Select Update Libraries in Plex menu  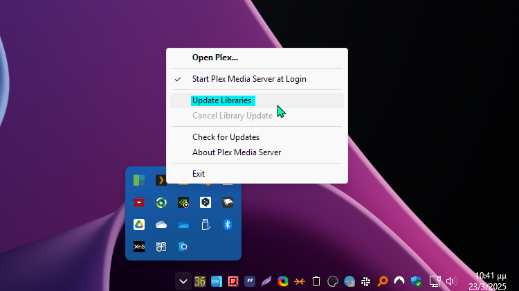click(257, 100)
